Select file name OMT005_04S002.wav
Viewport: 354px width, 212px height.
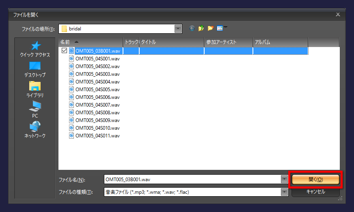tap(97, 66)
